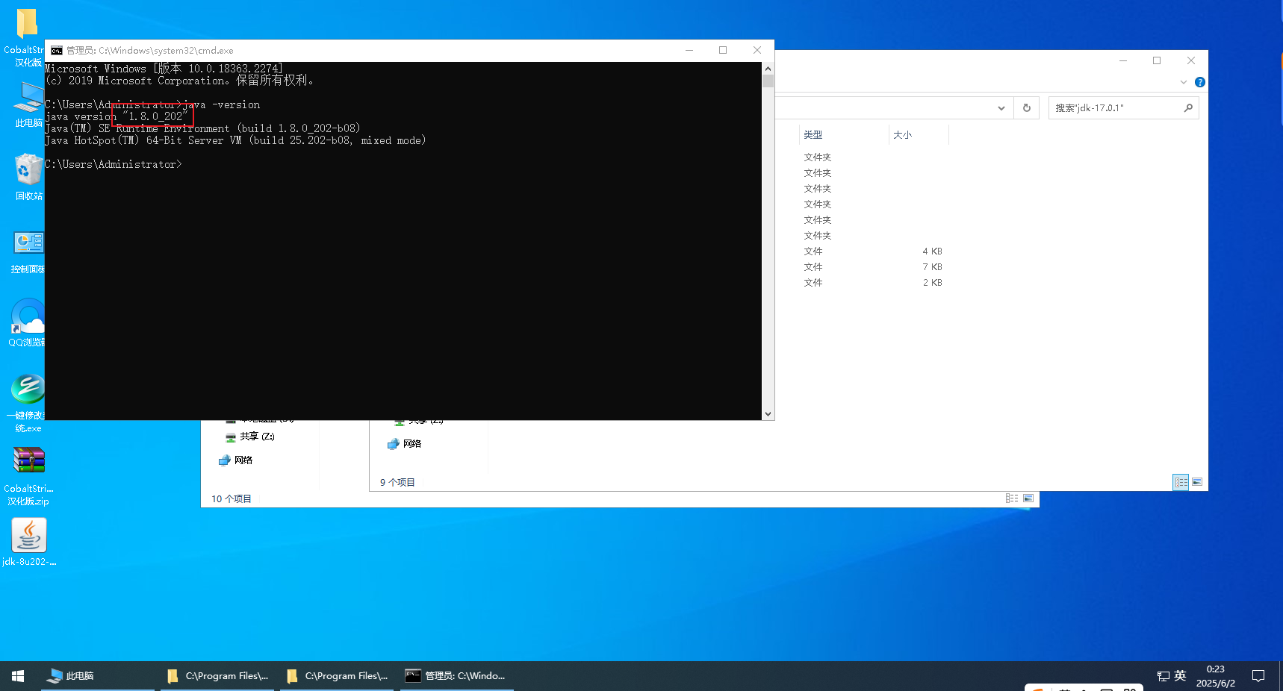Select the CobaltStrike 汉化版 folder on desktop
This screenshot has width=1283, height=691.
(25, 37)
